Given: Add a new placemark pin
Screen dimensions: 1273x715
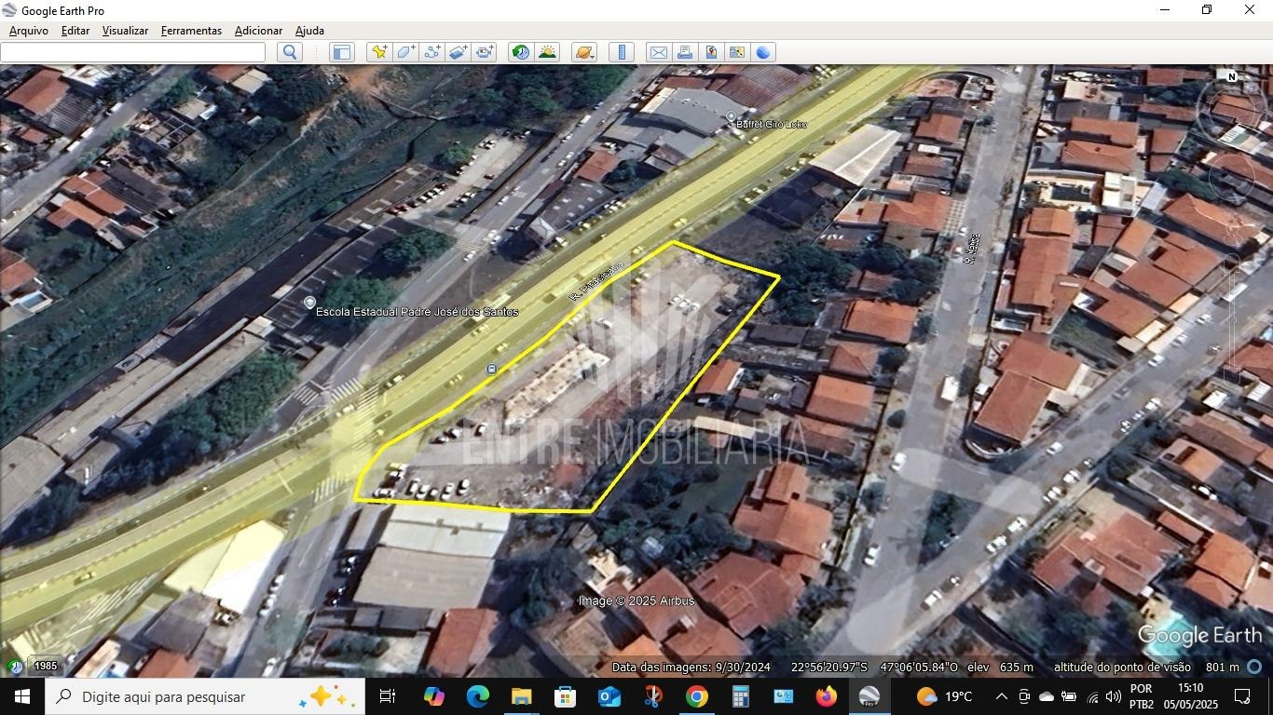Looking at the screenshot, I should click(x=378, y=52).
